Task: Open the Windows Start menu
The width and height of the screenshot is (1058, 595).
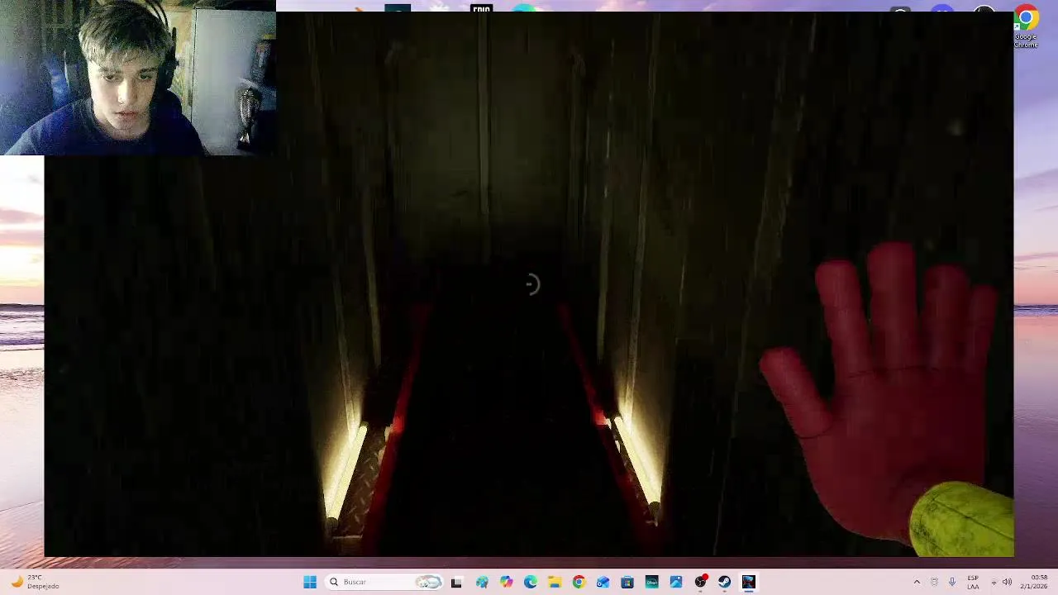Action: pos(310,582)
